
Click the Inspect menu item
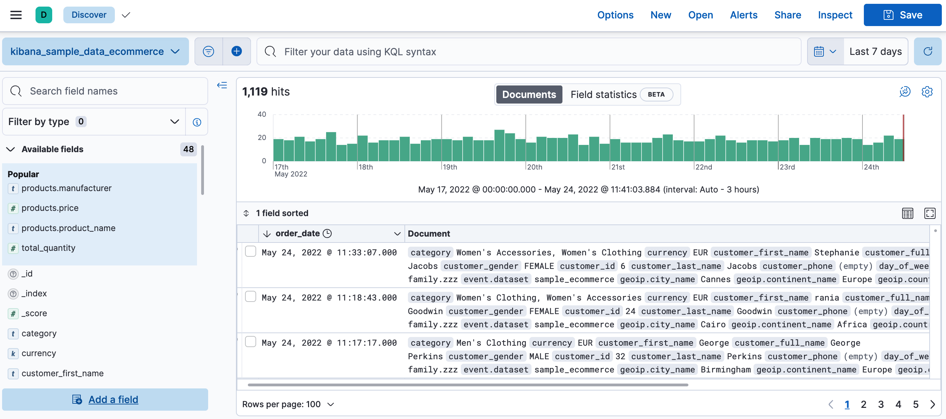pyautogui.click(x=835, y=15)
